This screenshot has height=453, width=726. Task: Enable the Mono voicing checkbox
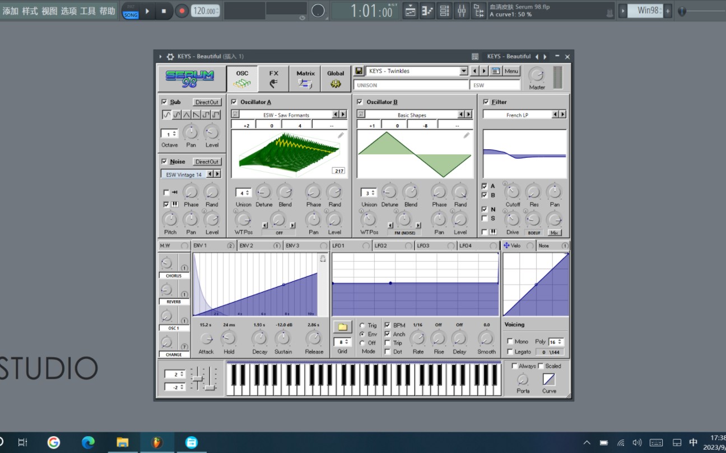tap(510, 341)
